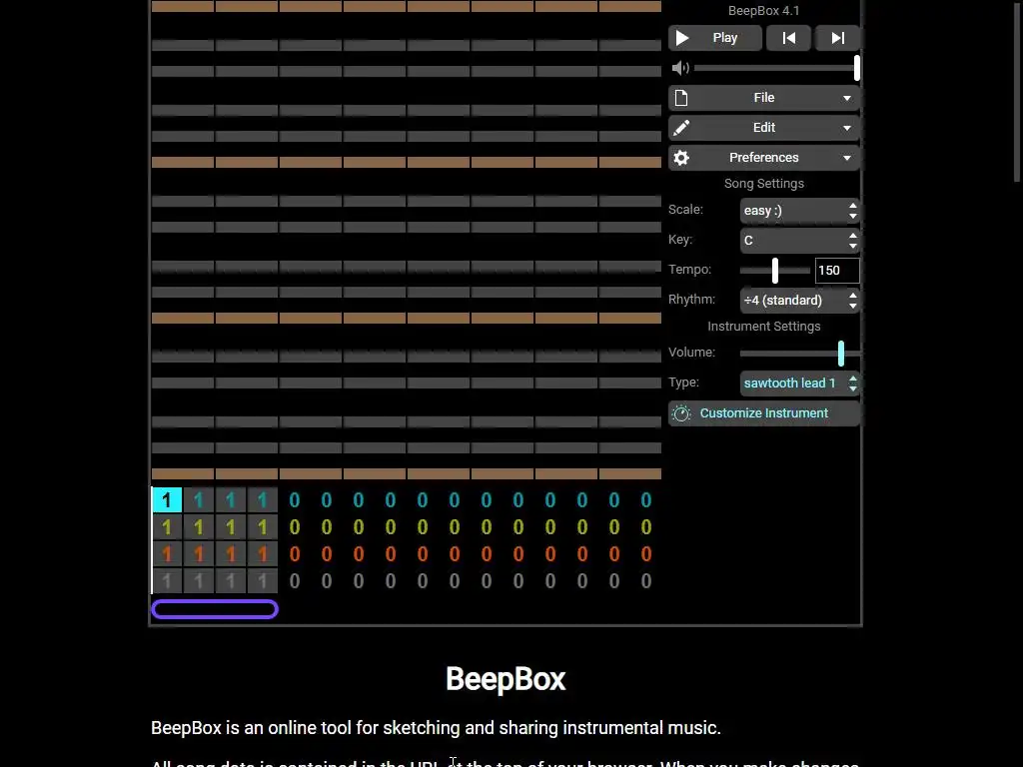Click the Play button
1023x767 pixels.
pyautogui.click(x=714, y=38)
